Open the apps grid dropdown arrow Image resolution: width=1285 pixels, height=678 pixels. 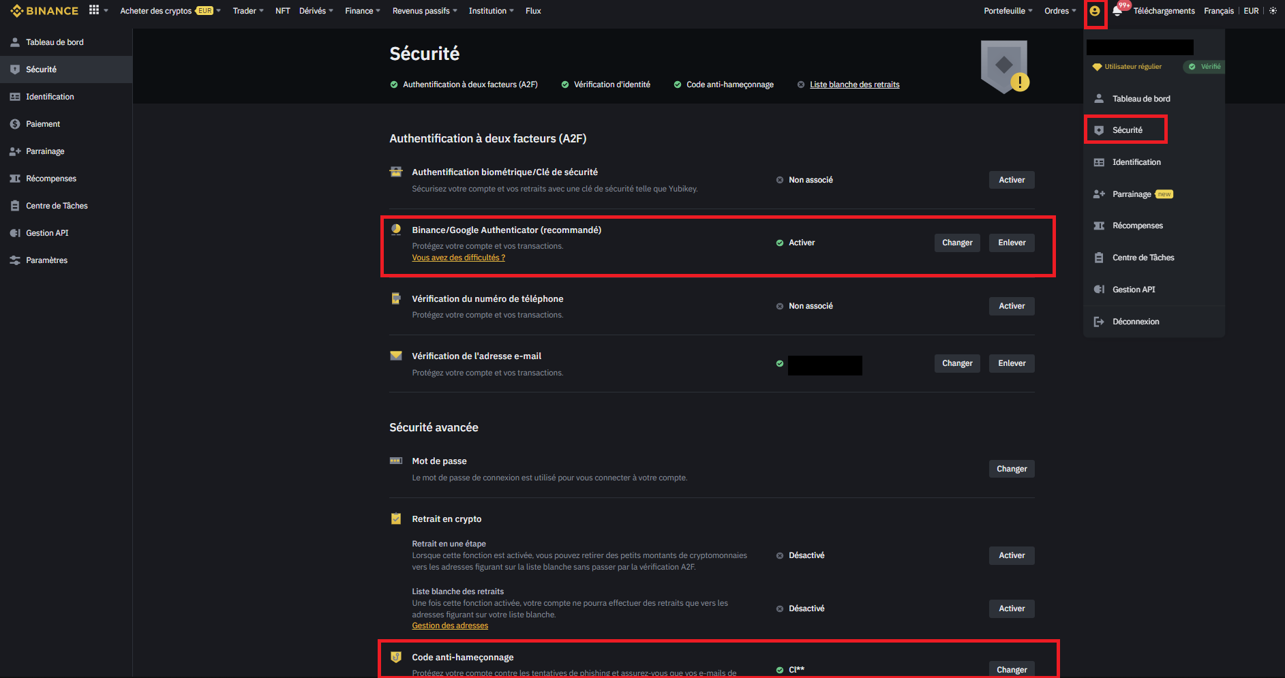point(106,11)
